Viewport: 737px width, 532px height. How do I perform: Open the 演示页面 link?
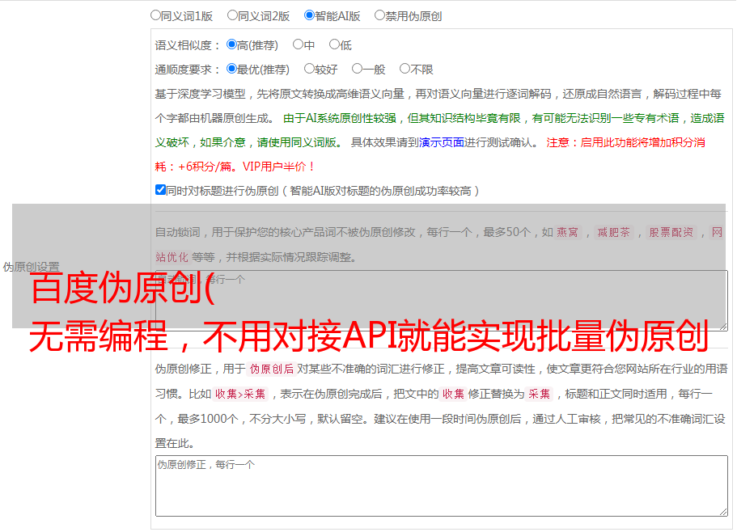442,142
